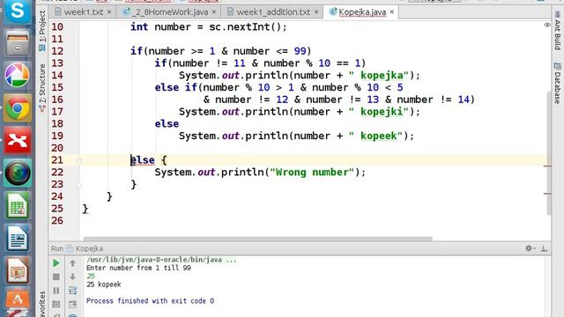Open the Project tool window

point(42,30)
